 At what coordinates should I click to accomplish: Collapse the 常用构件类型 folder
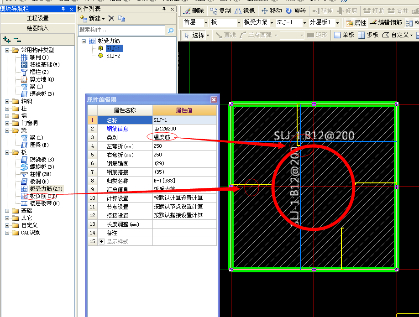[7, 50]
